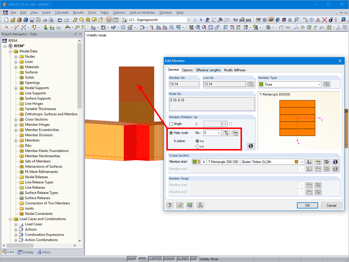Click the pick help node icon
The height and width of the screenshot is (262, 349).
coord(226,133)
